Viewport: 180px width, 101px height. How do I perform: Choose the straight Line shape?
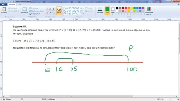[65, 8]
